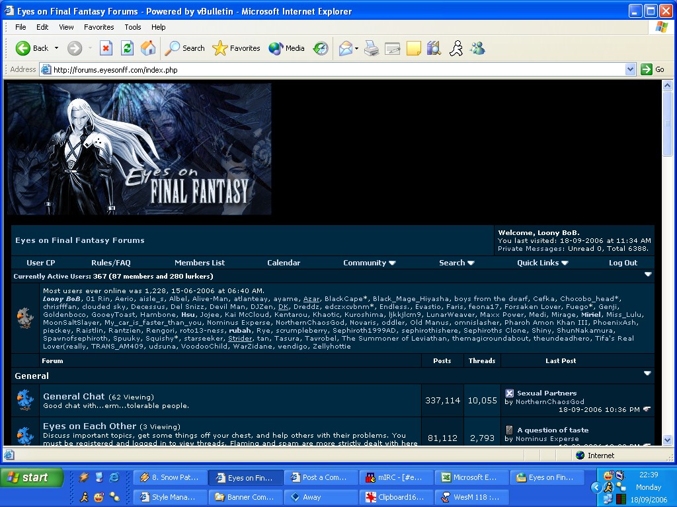Click the yellow Discuss note icon
The width and height of the screenshot is (677, 507).
pyautogui.click(x=414, y=48)
